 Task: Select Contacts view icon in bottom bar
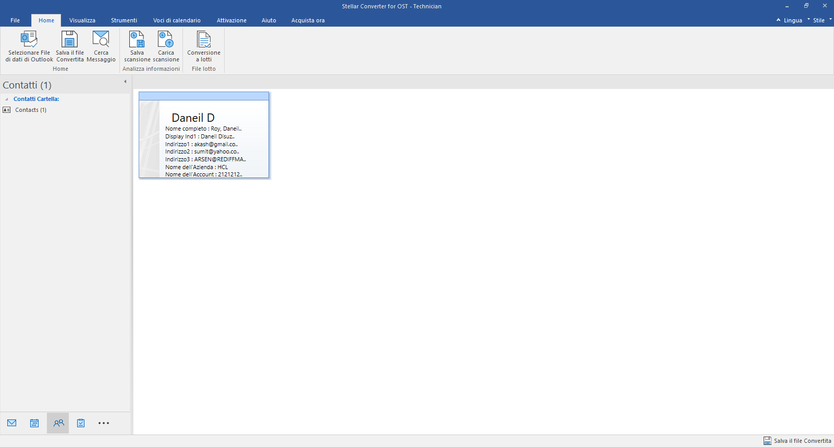coord(58,423)
